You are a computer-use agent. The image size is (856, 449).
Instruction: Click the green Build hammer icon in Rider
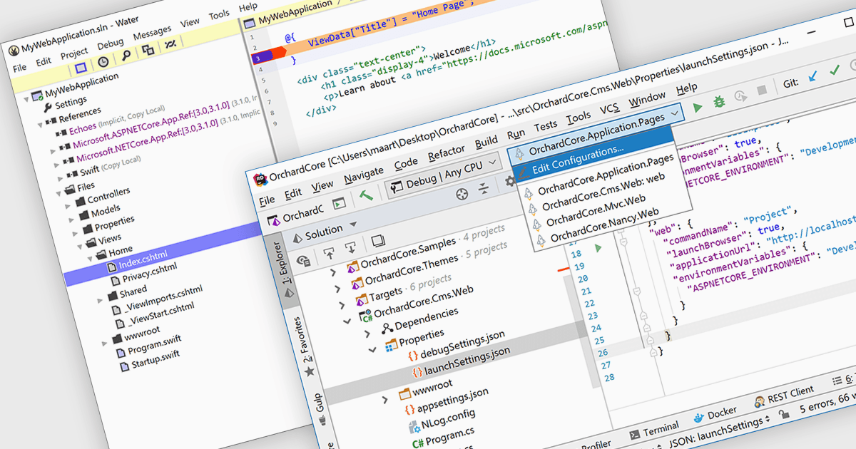tap(366, 196)
